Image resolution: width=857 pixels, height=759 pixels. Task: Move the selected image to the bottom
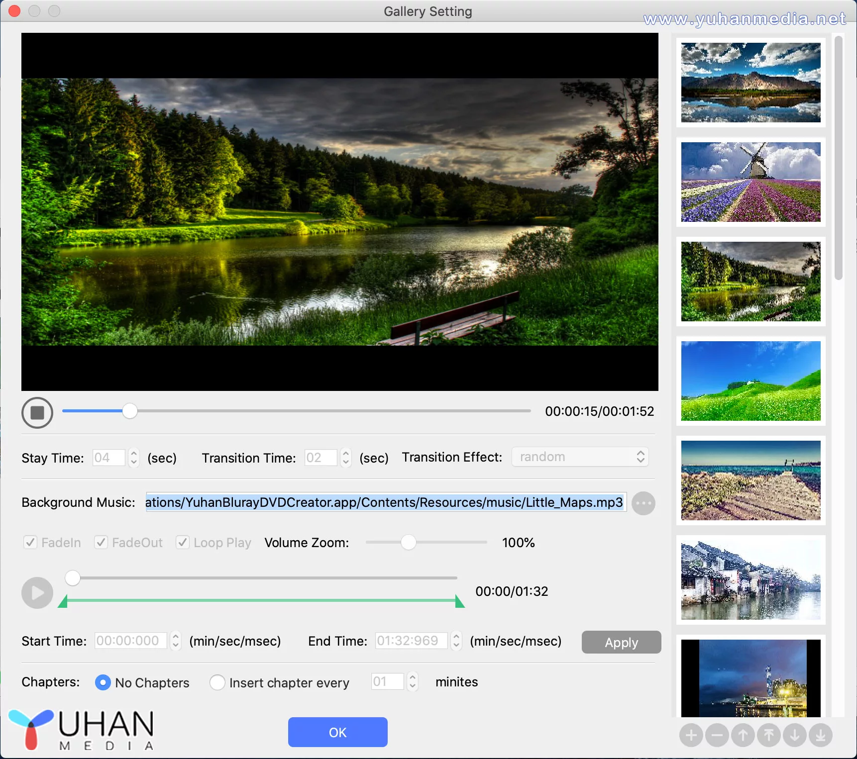click(x=821, y=735)
